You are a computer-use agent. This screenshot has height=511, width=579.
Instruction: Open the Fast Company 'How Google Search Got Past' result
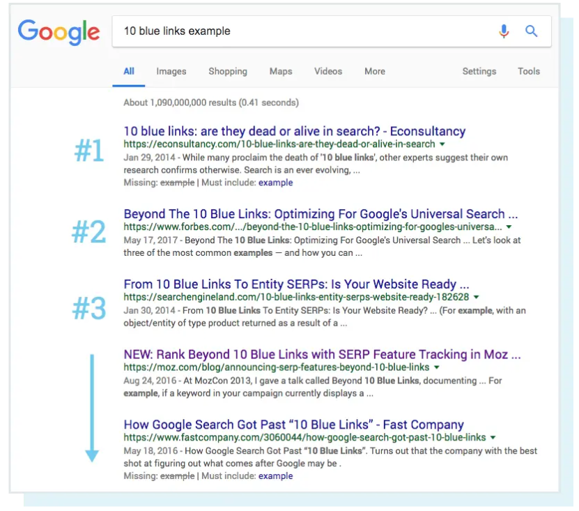click(293, 425)
